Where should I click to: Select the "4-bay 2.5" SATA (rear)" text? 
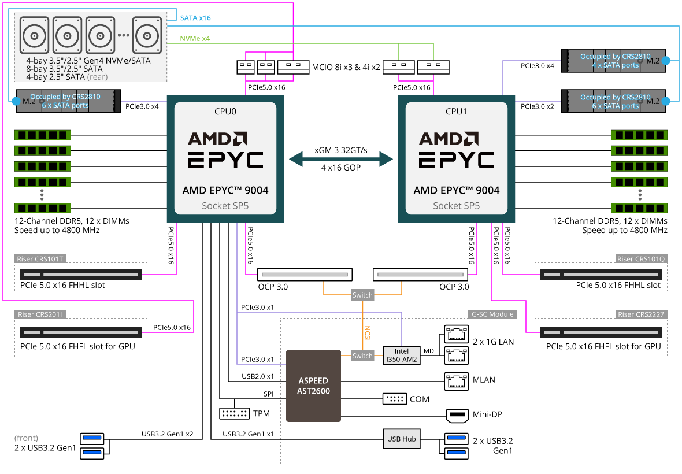tap(66, 77)
